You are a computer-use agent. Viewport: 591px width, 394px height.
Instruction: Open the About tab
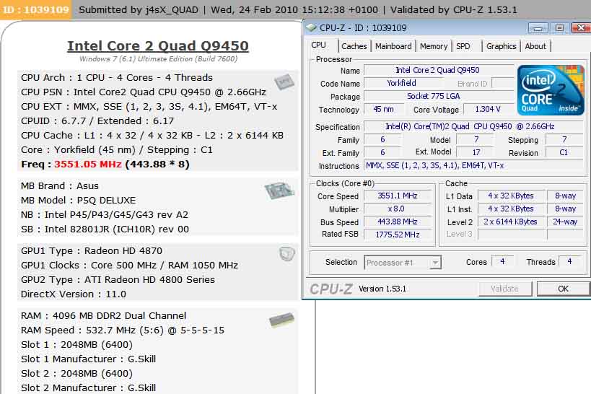click(535, 46)
